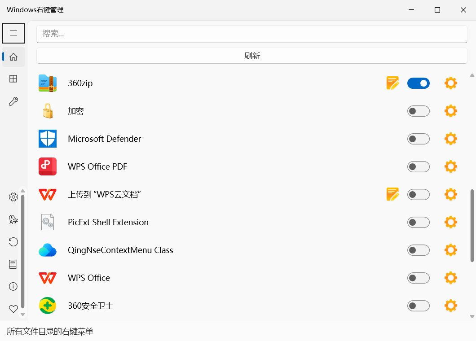Click the 加密 padlock icon
The height and width of the screenshot is (341, 476).
(48, 111)
